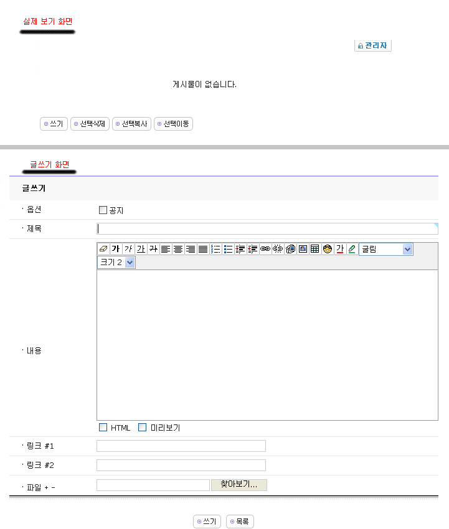Align text left in editor
This screenshot has width=449, height=529.
click(x=166, y=249)
